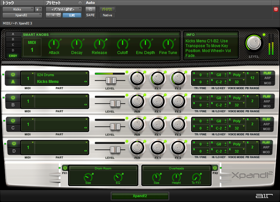Image resolution: width=280 pixels, height=202 pixels.
Task: Click the FX 2 knob of part D
Action: click(x=178, y=148)
